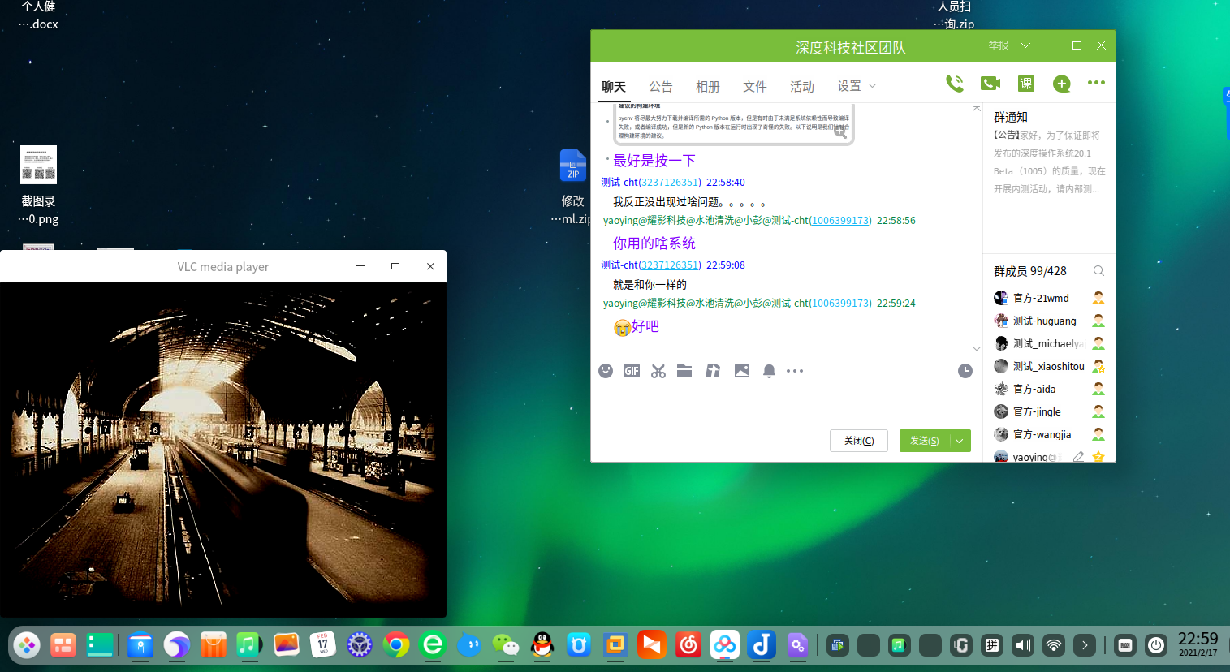Expand the 设置 tab dropdown
Image resolution: width=1230 pixels, height=672 pixels.
(x=873, y=86)
